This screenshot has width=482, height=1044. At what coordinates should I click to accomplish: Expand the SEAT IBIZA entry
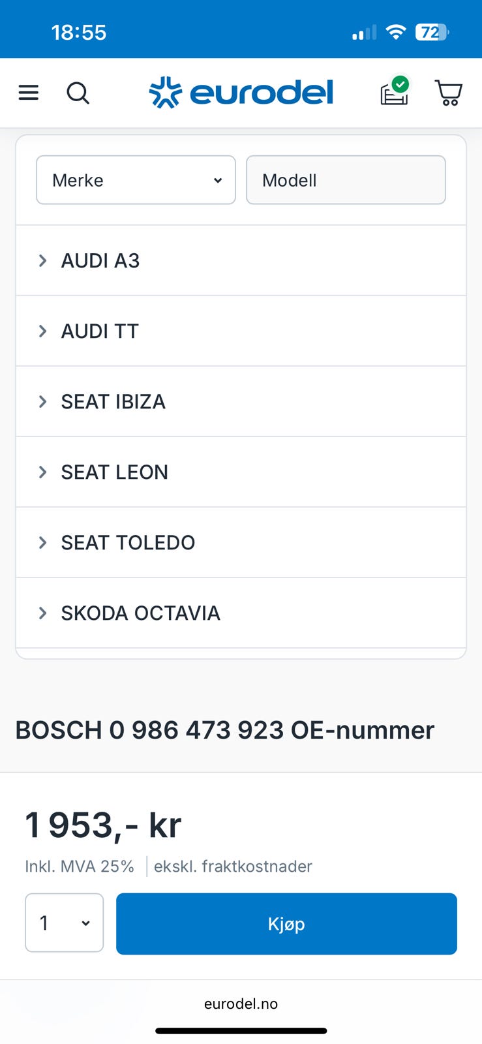[x=241, y=401]
